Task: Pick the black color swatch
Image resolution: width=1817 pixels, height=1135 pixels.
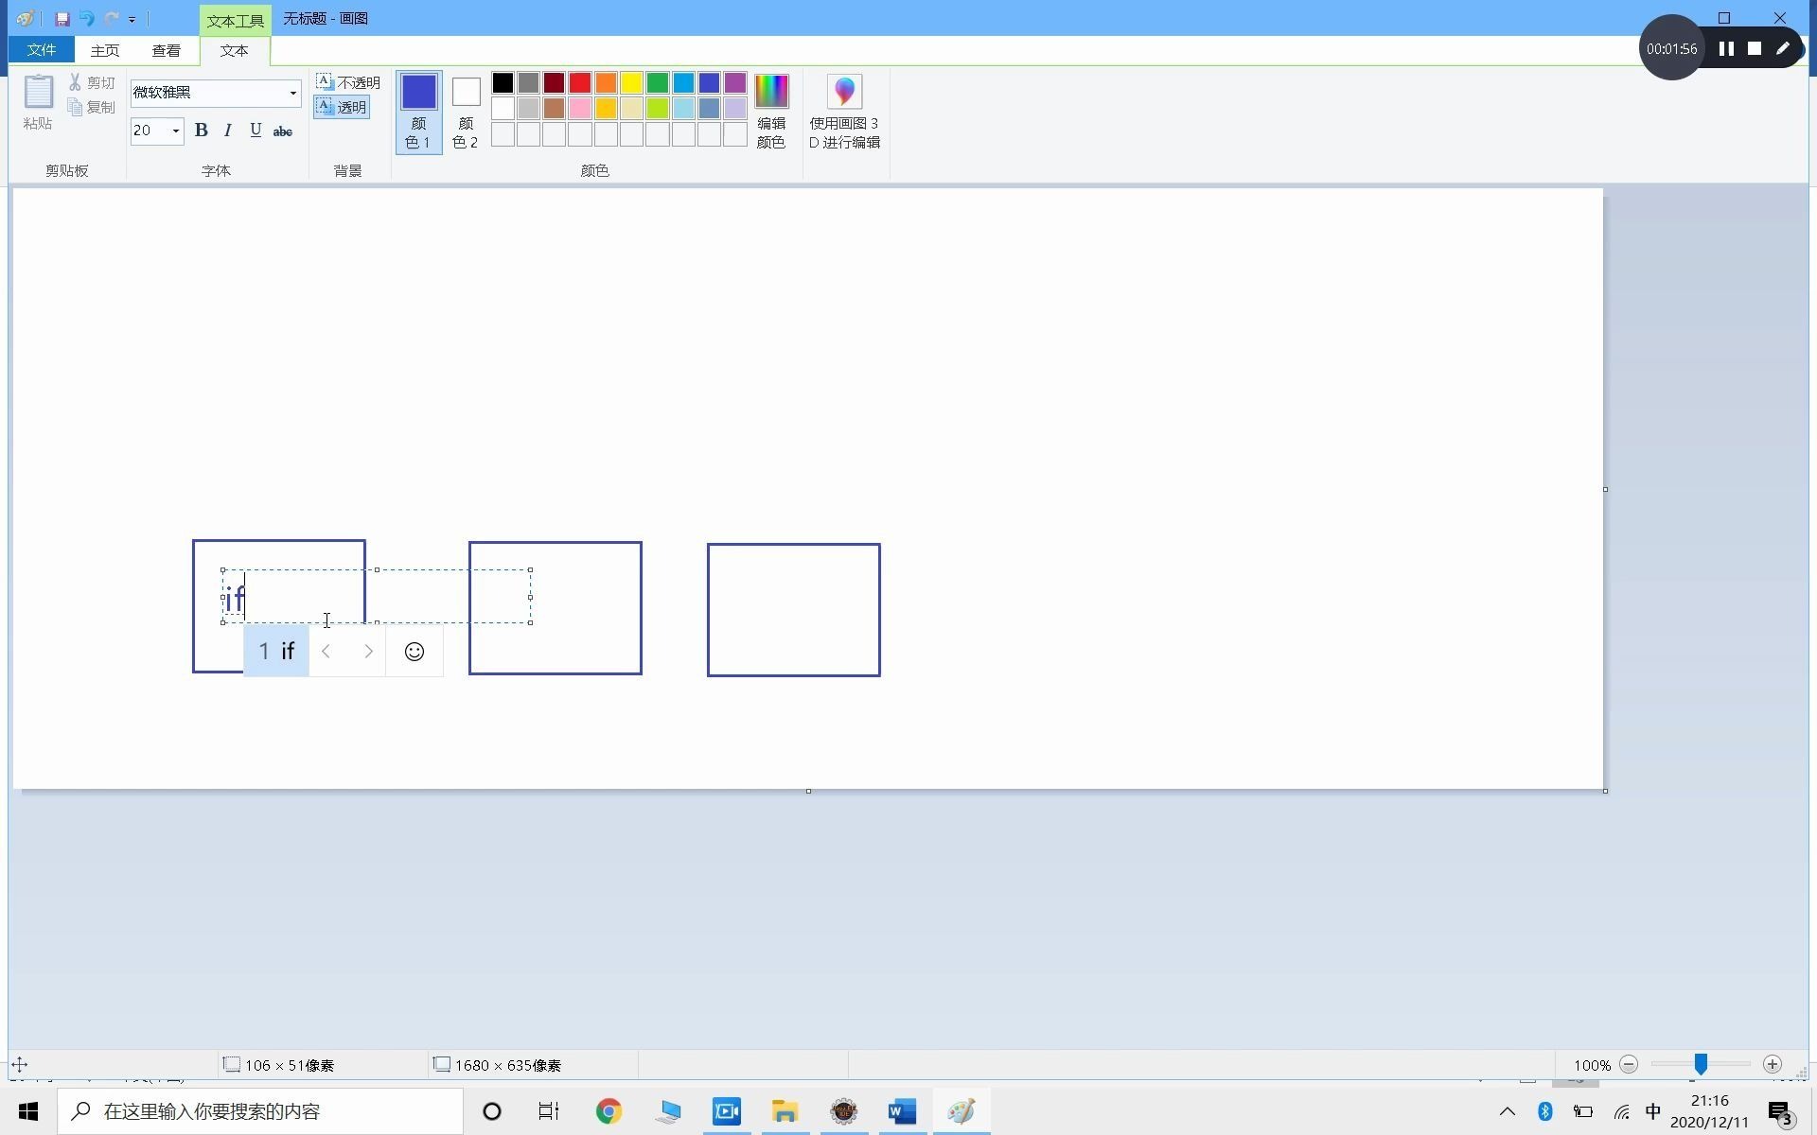Action: [x=503, y=83]
